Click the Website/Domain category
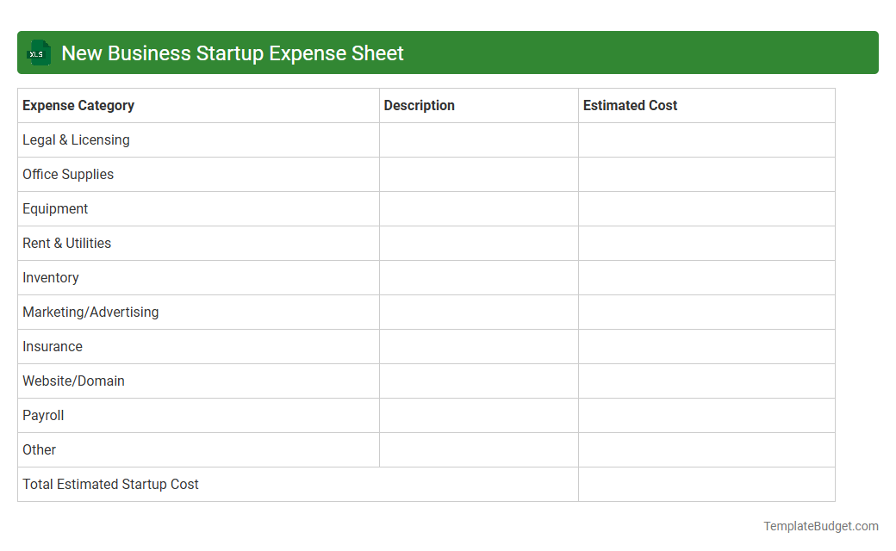The height and width of the screenshot is (551, 896). point(73,381)
